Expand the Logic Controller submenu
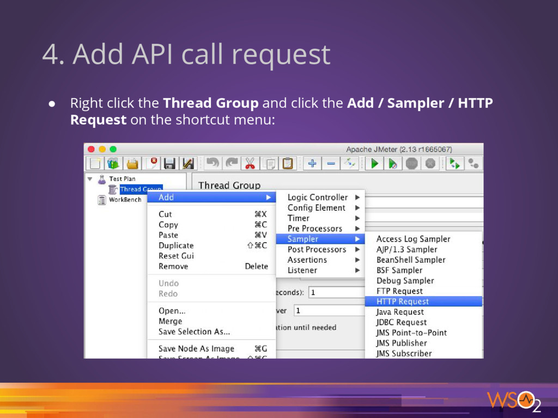The height and width of the screenshot is (418, 558). pos(319,197)
